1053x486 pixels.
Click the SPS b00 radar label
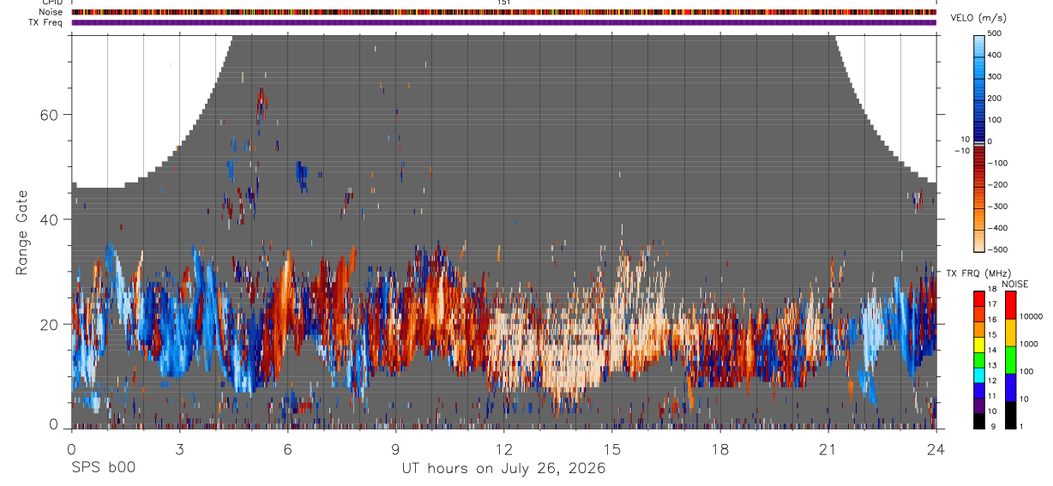point(103,468)
